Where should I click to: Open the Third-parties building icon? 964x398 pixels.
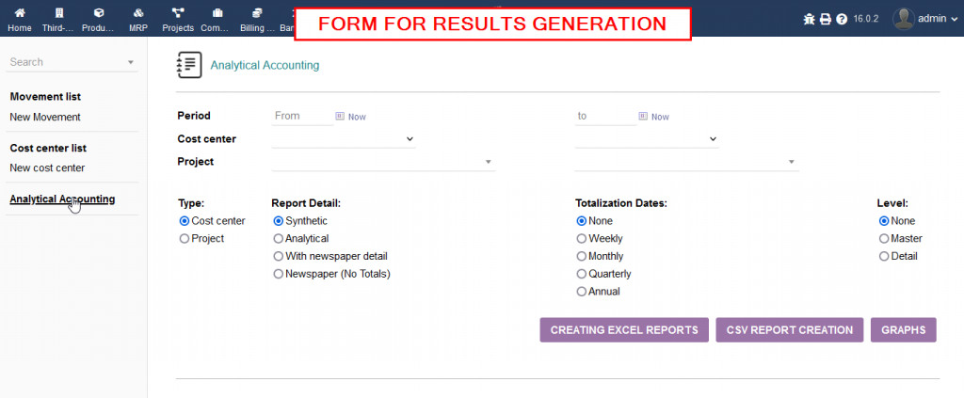point(59,14)
